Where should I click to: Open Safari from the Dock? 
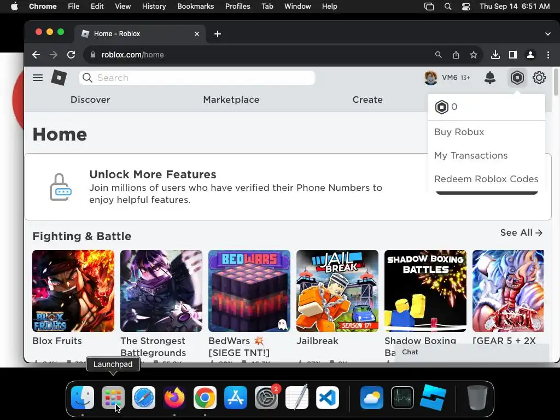click(144, 398)
